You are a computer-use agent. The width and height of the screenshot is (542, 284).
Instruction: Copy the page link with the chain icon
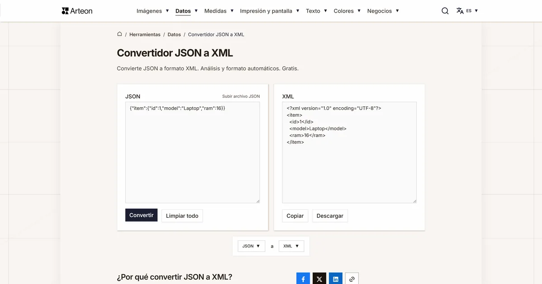(352, 279)
